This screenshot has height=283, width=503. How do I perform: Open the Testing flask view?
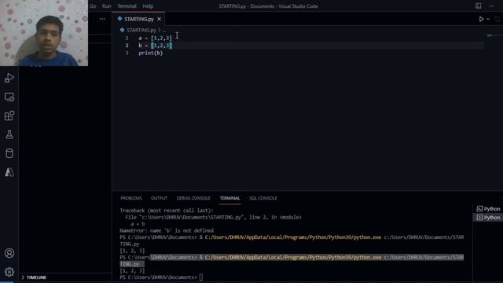[x=9, y=134]
